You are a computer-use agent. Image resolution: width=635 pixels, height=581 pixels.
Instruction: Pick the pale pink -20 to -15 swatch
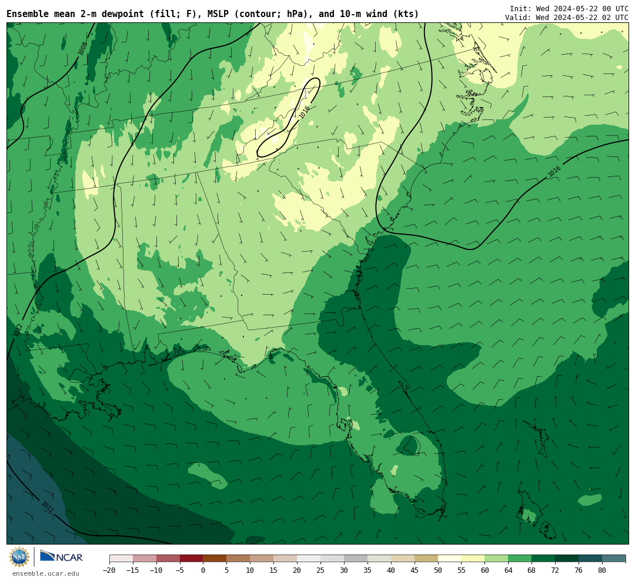point(121,559)
